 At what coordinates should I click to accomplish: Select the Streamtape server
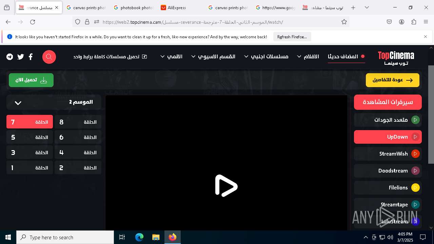tap(388, 205)
